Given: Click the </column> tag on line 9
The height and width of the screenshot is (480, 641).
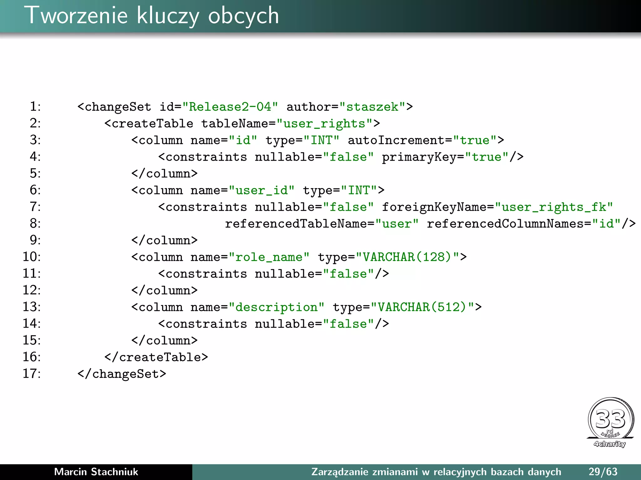Looking at the screenshot, I should (165, 241).
